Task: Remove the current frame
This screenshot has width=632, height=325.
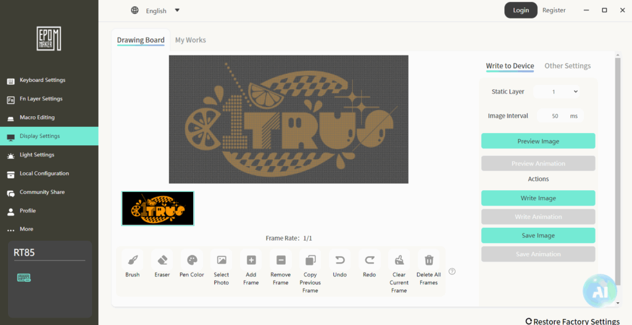Action: pyautogui.click(x=281, y=260)
